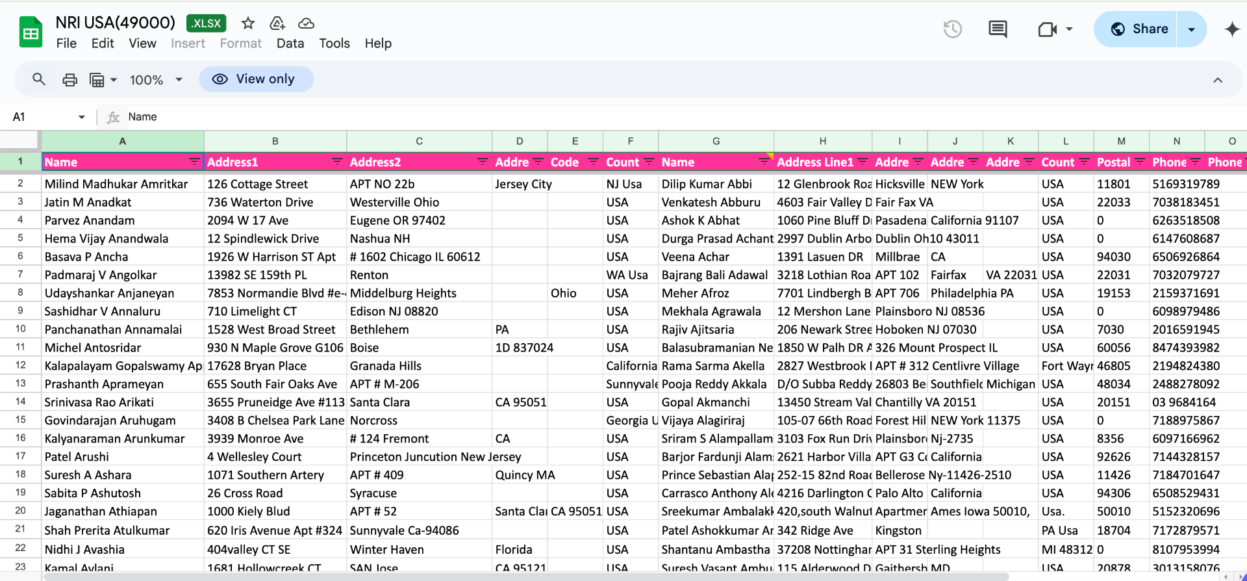Select column G header
Screen dimensions: 1247x581
tap(716, 141)
